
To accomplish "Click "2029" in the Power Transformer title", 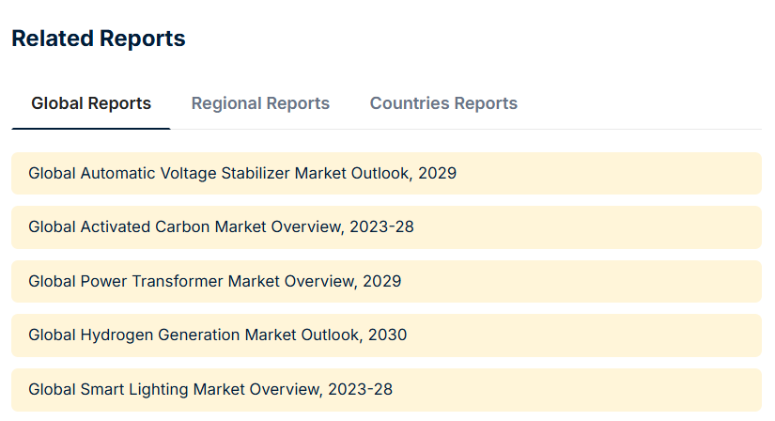I will coord(381,281).
